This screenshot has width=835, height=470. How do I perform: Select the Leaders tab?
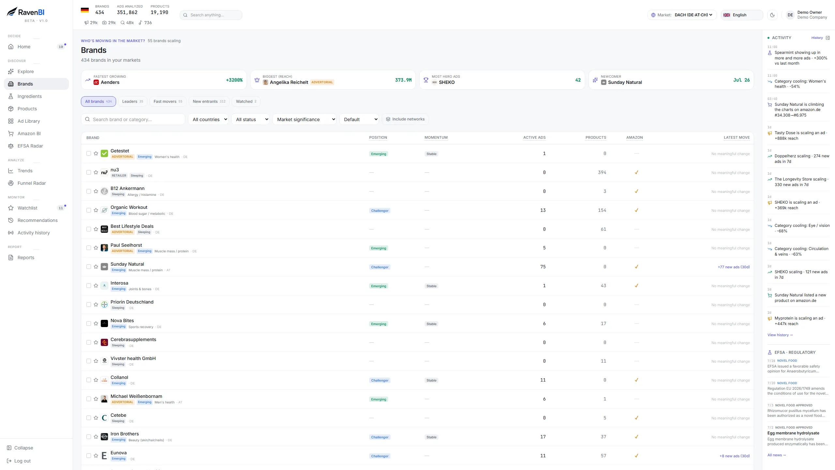click(132, 102)
